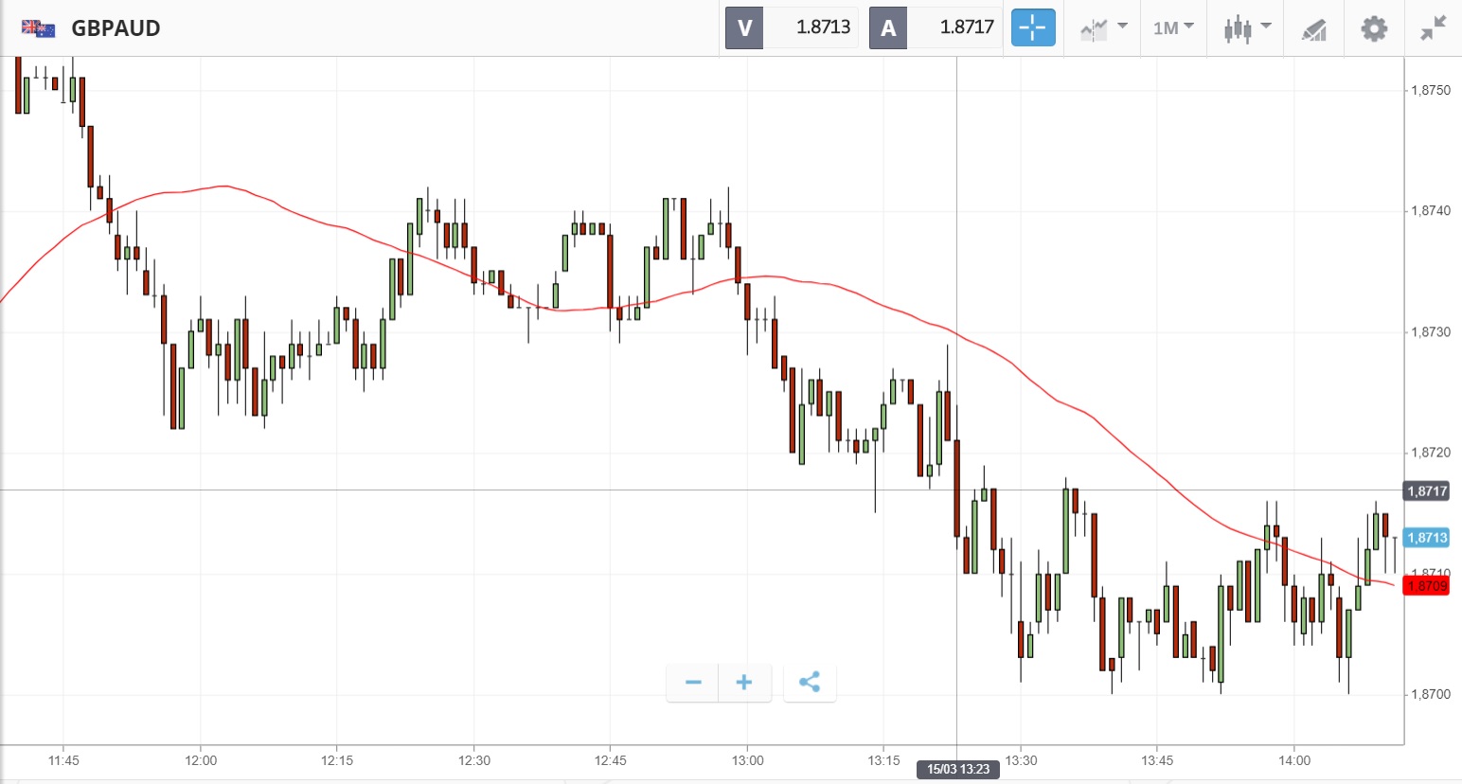Click the 15/03 13:23 crosshair time marker

tap(957, 769)
